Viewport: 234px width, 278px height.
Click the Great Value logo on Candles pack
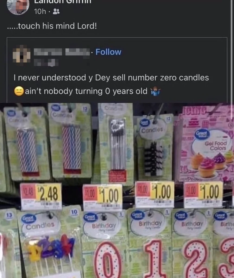click(x=29, y=219)
